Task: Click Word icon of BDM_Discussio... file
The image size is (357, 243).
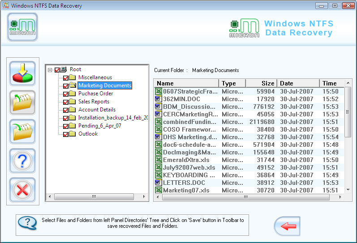Action: pos(158,107)
